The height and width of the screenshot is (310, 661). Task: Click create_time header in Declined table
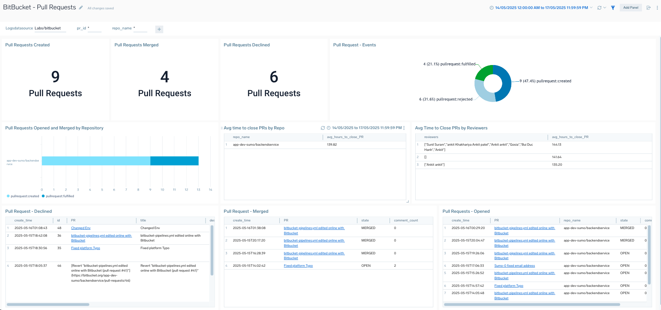(23, 220)
